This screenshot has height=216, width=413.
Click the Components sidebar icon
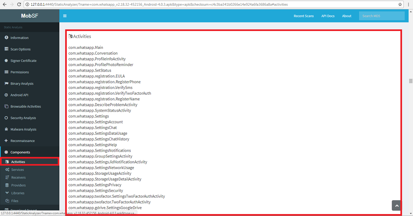[6, 152]
